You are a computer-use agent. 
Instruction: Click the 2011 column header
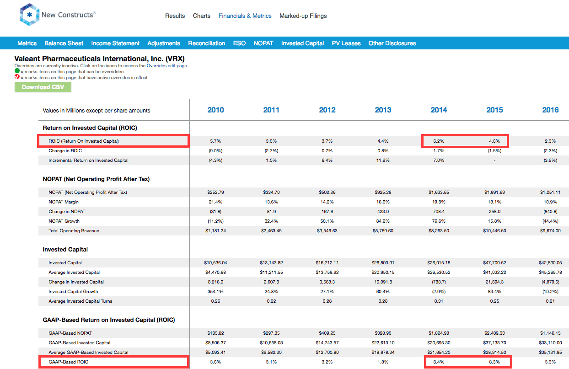tap(272, 110)
